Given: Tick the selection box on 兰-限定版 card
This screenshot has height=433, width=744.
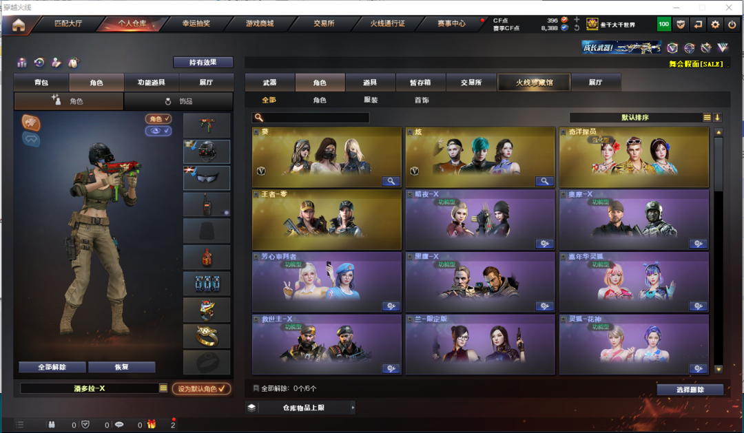Looking at the screenshot, I should click(410, 319).
